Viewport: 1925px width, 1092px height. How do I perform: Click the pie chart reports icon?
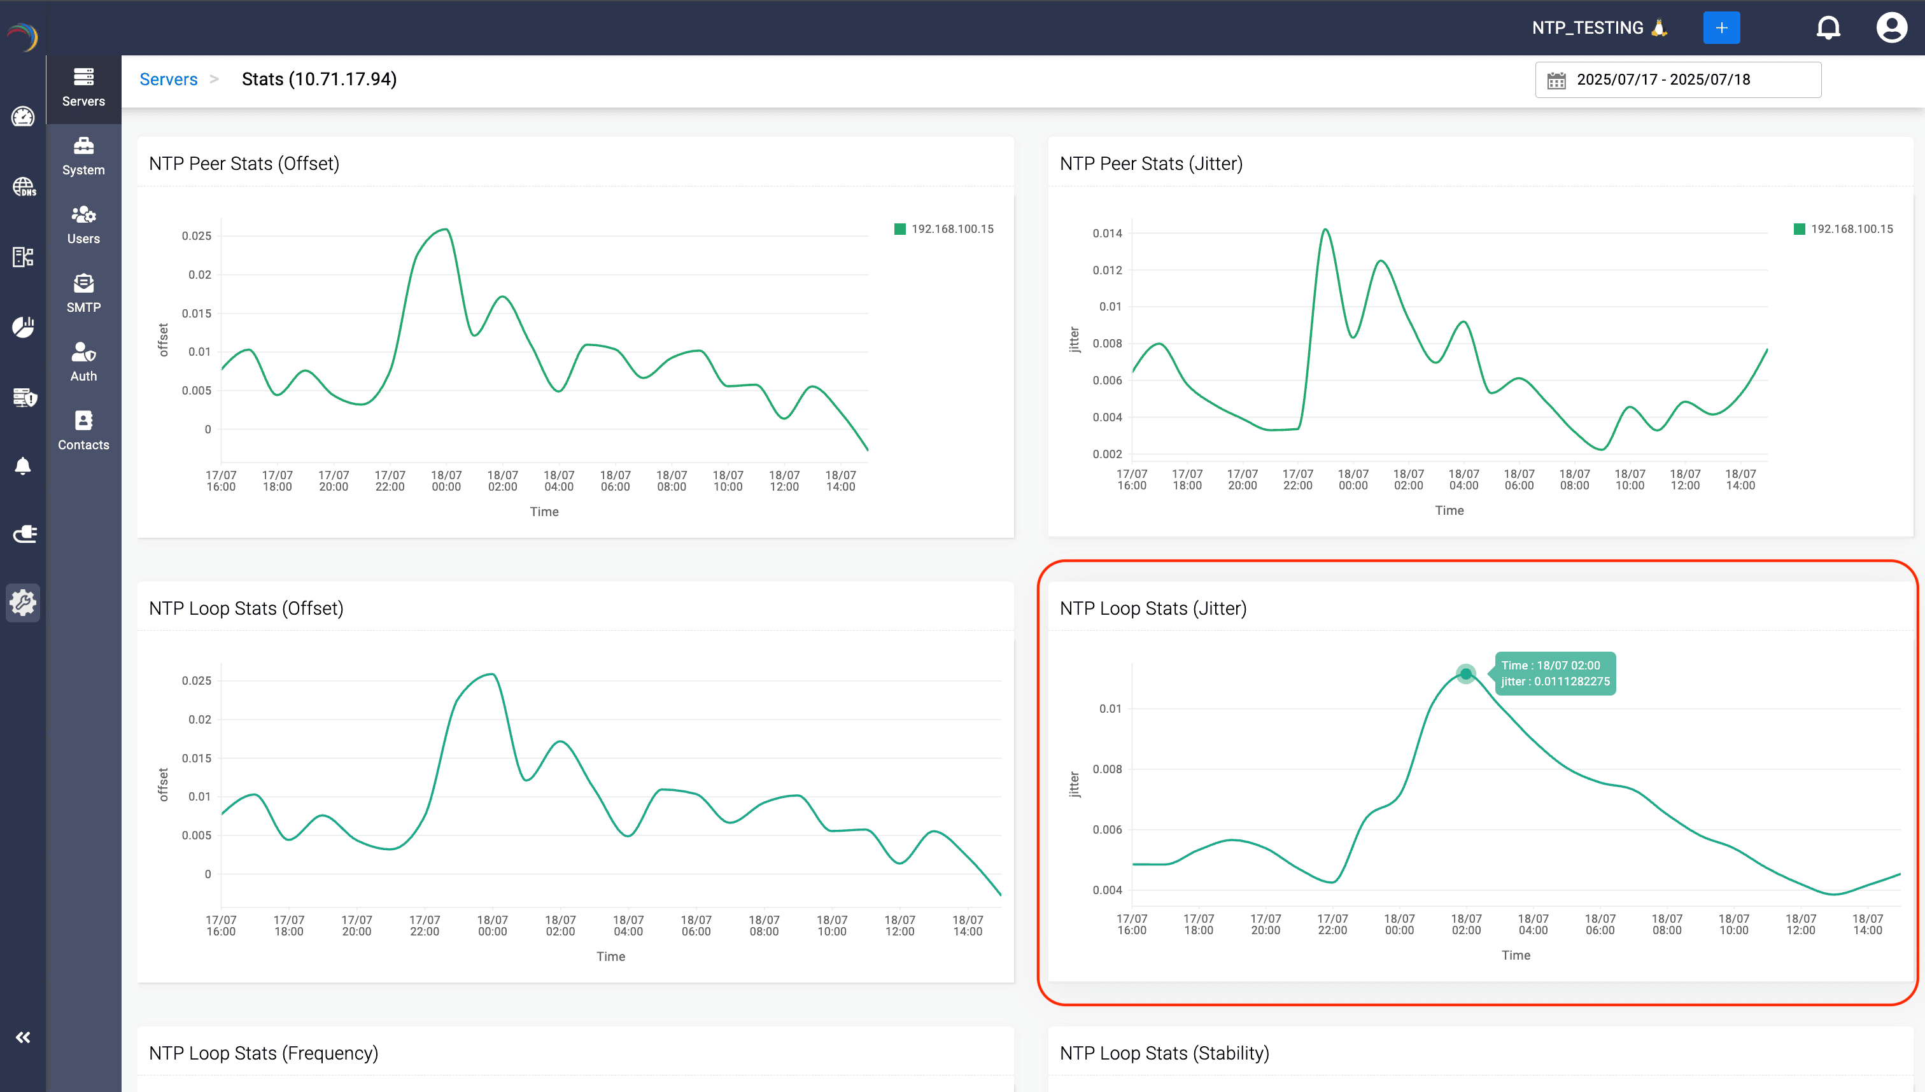tap(22, 327)
